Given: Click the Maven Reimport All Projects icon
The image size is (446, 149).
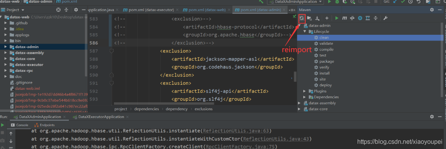Looking at the screenshot, I should coord(302,18).
